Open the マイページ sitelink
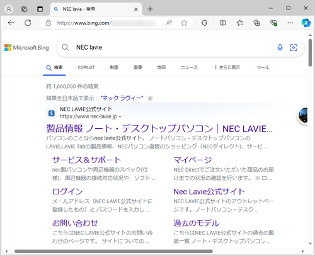 coord(193,160)
